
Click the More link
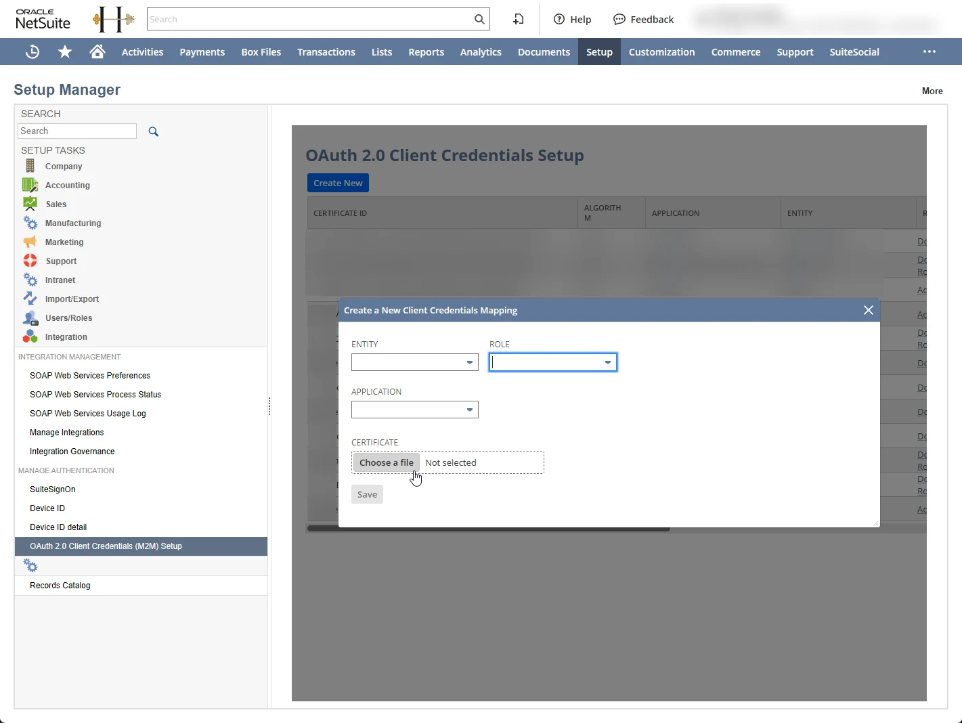(932, 91)
